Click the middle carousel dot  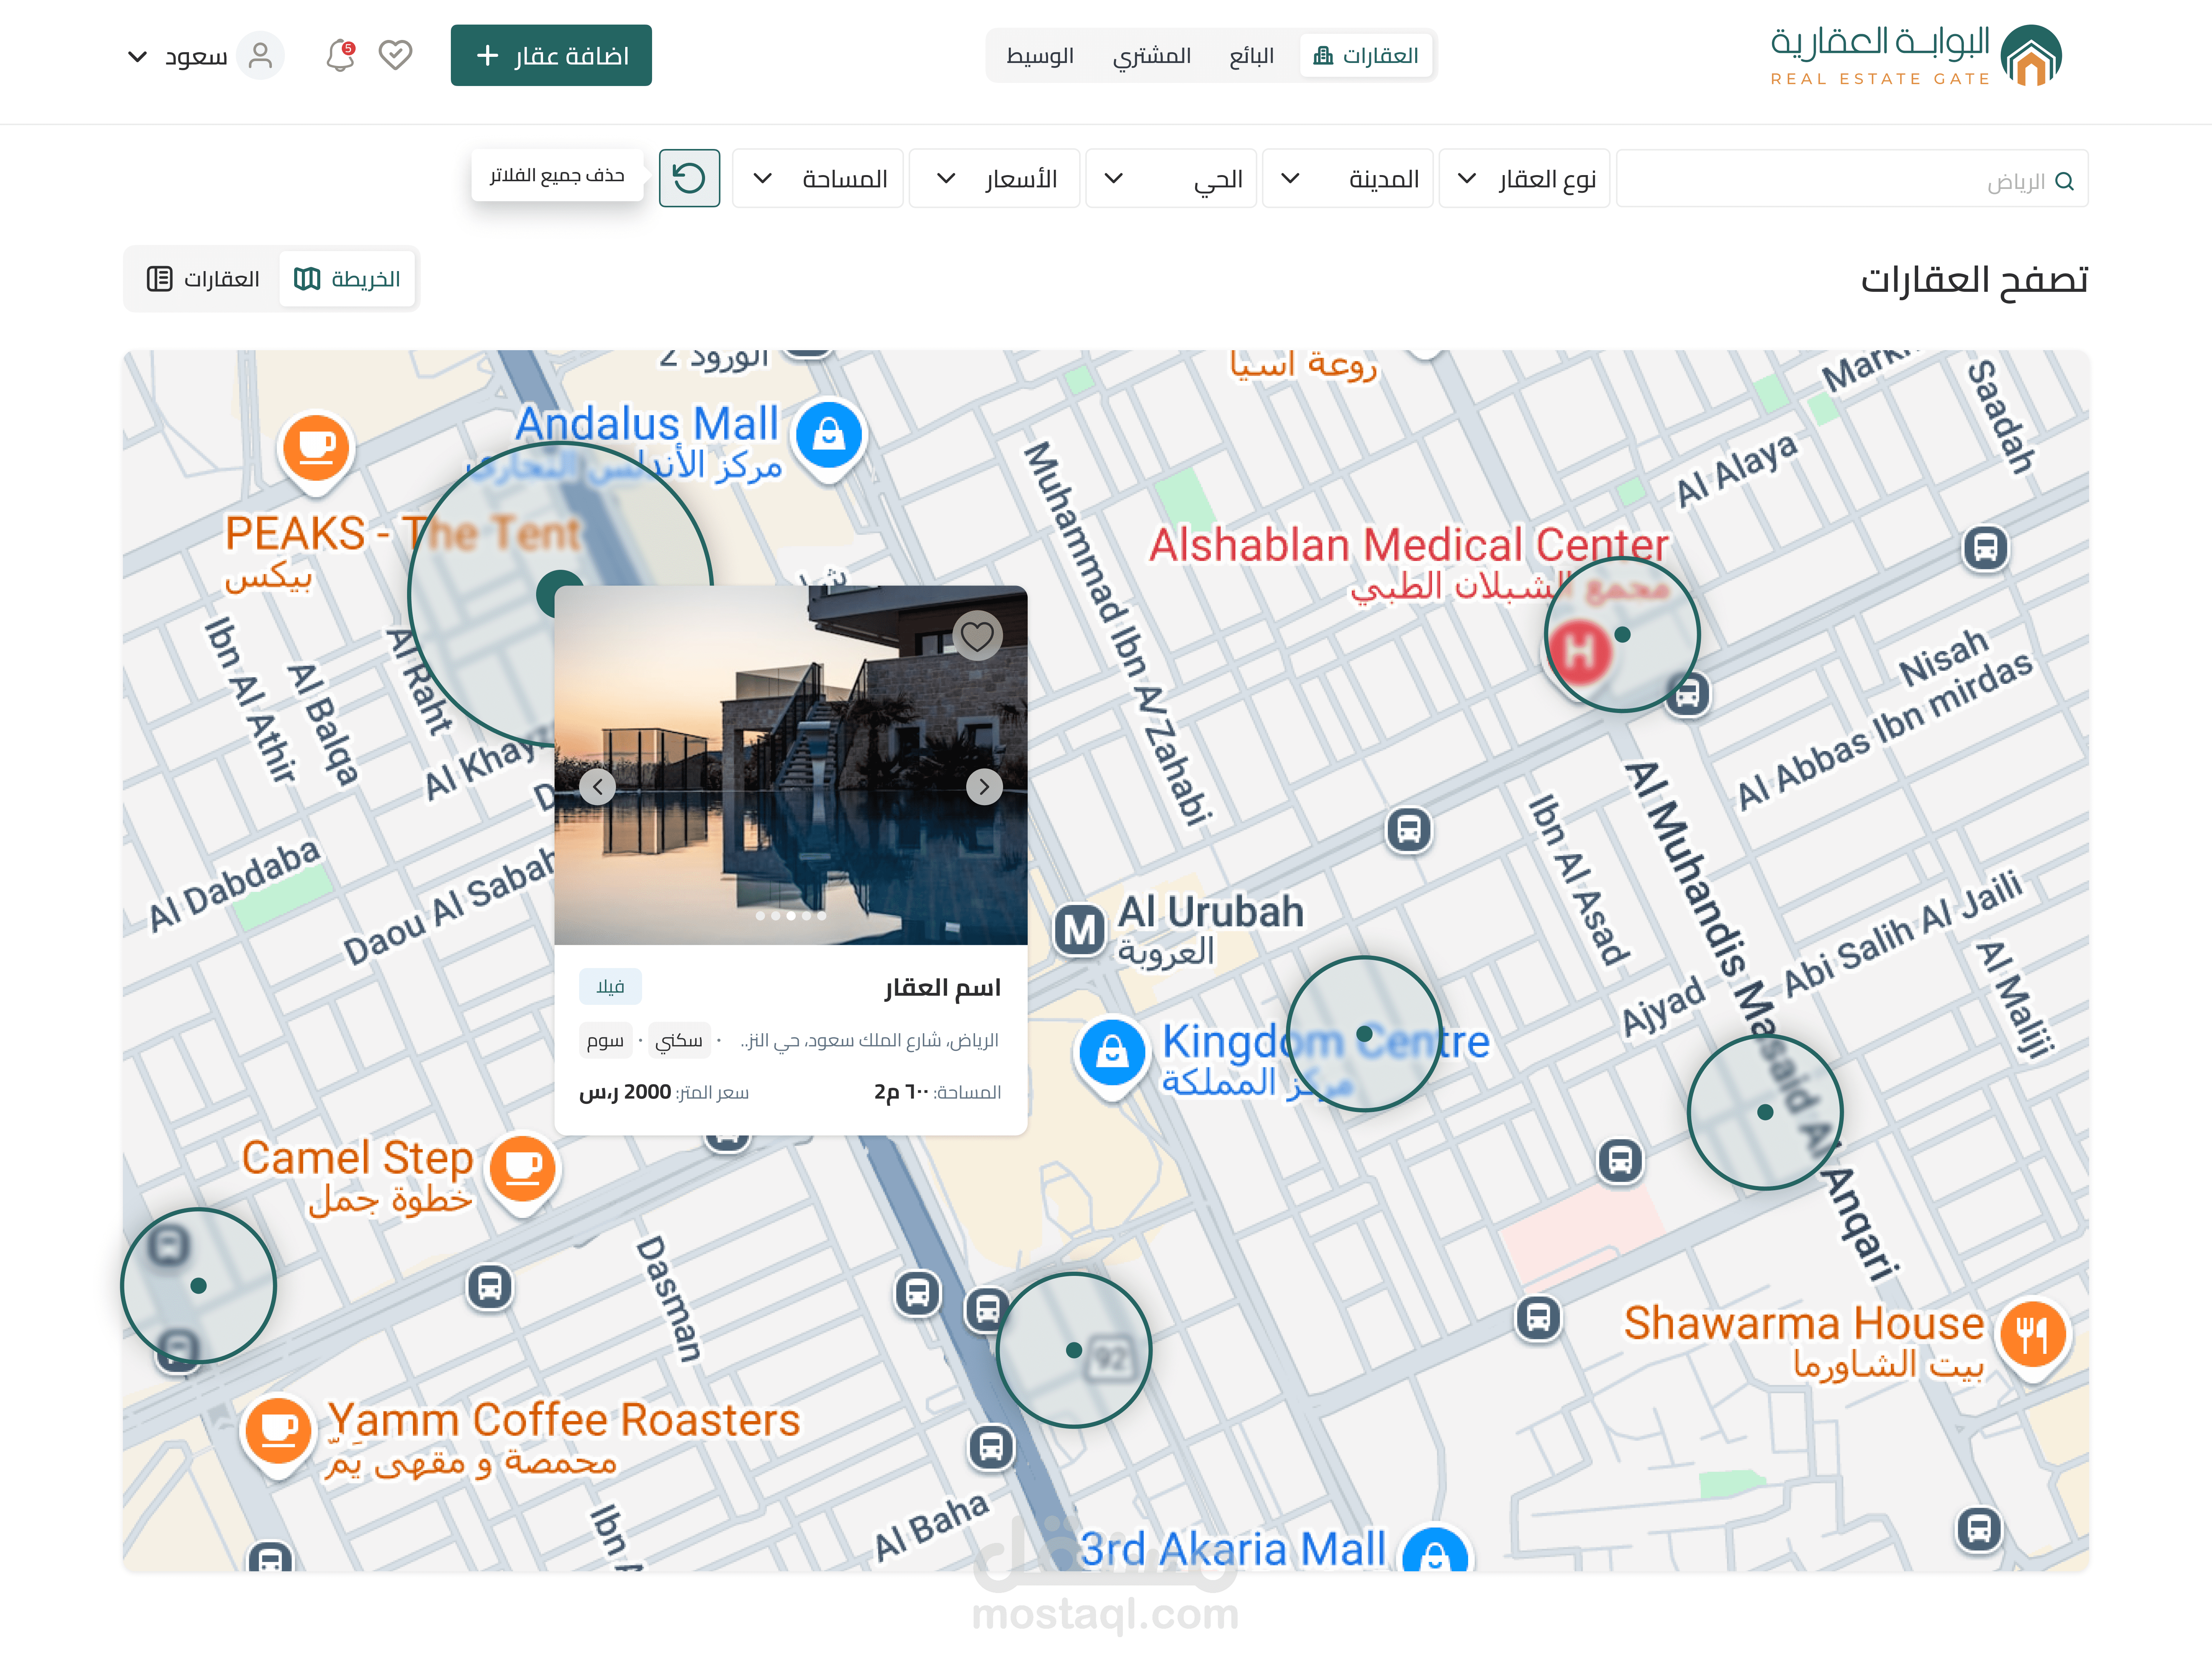click(791, 916)
